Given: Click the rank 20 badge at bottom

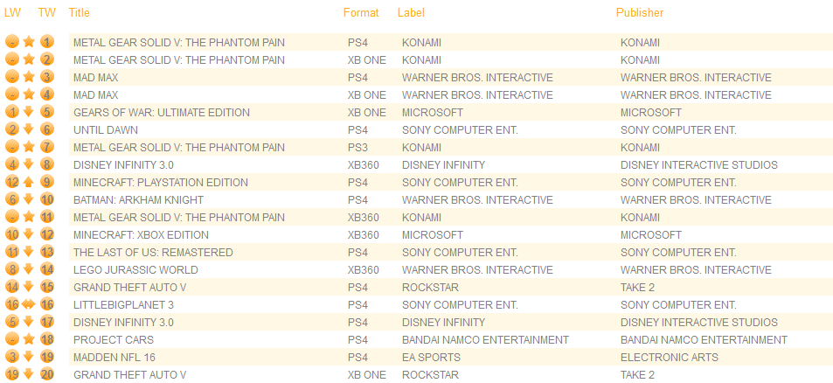Looking at the screenshot, I should pos(47,374).
